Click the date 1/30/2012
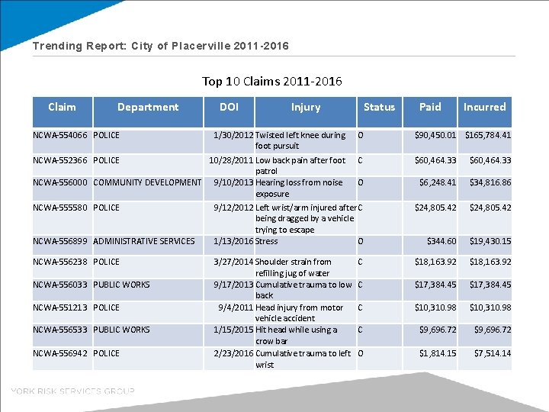 (233, 135)
